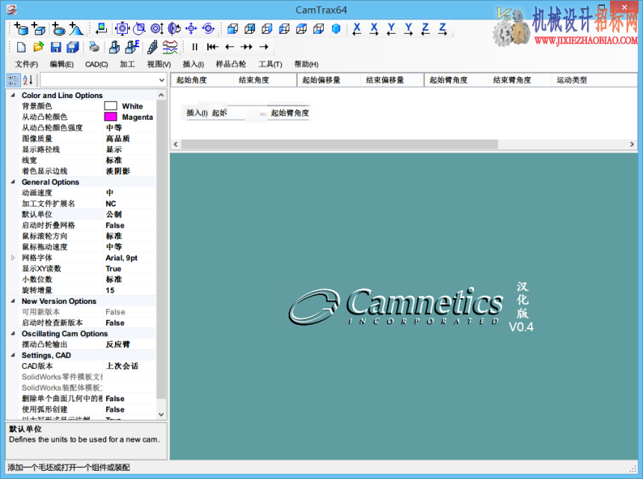Open the 加工 menu

(127, 64)
